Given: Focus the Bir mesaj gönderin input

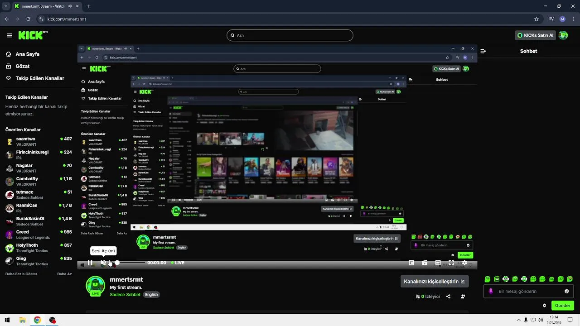Looking at the screenshot, I should (x=529, y=291).
